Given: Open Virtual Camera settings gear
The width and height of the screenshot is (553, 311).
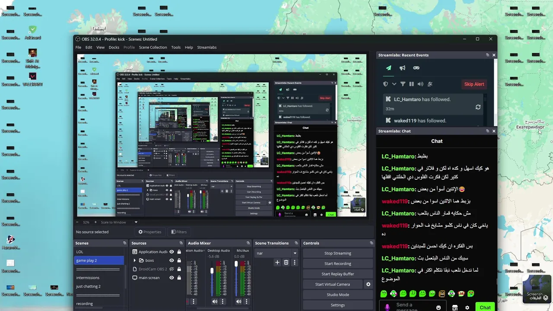Looking at the screenshot, I should 369,284.
